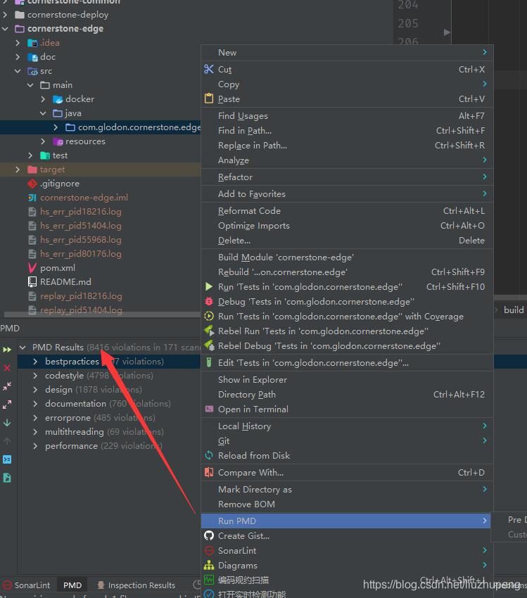
Task: Select Reformat Code menu item
Action: (x=347, y=210)
